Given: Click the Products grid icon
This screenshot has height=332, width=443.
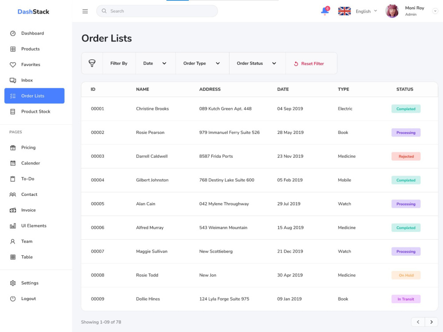Looking at the screenshot, I should 13,49.
